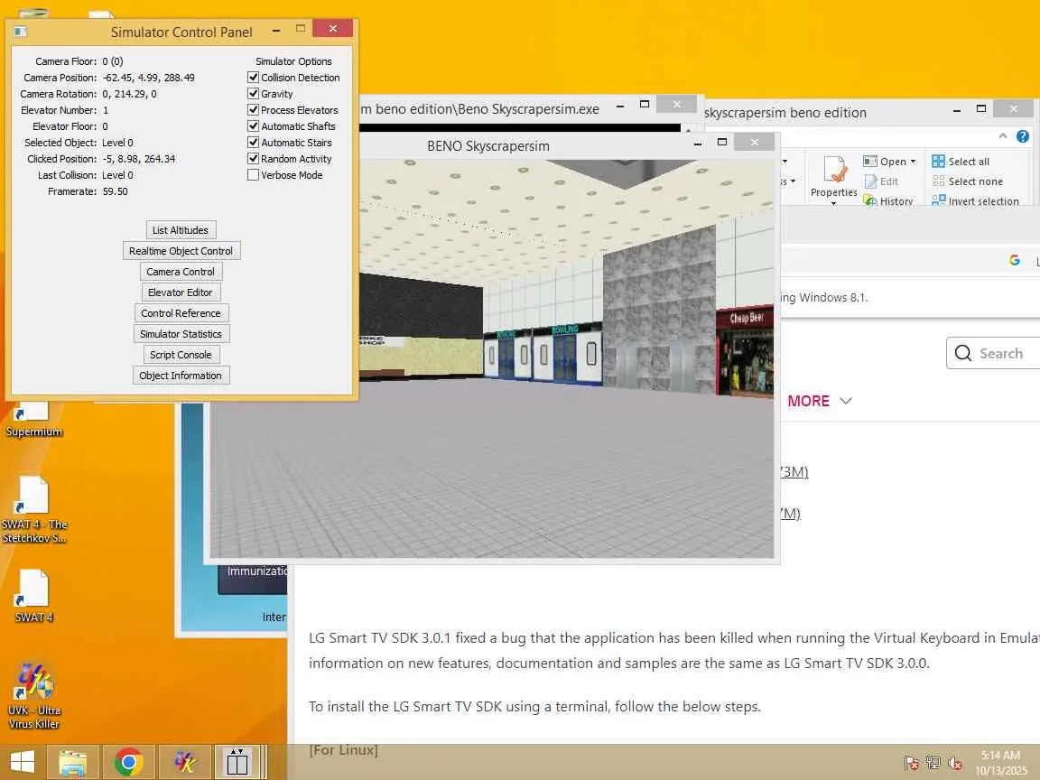This screenshot has width=1040, height=780.
Task: Click the Cheap Beer shop in simulator
Action: [x=744, y=351]
